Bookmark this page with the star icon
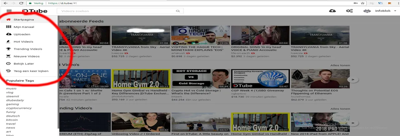This screenshot has height=136, width=400. click(363, 3)
